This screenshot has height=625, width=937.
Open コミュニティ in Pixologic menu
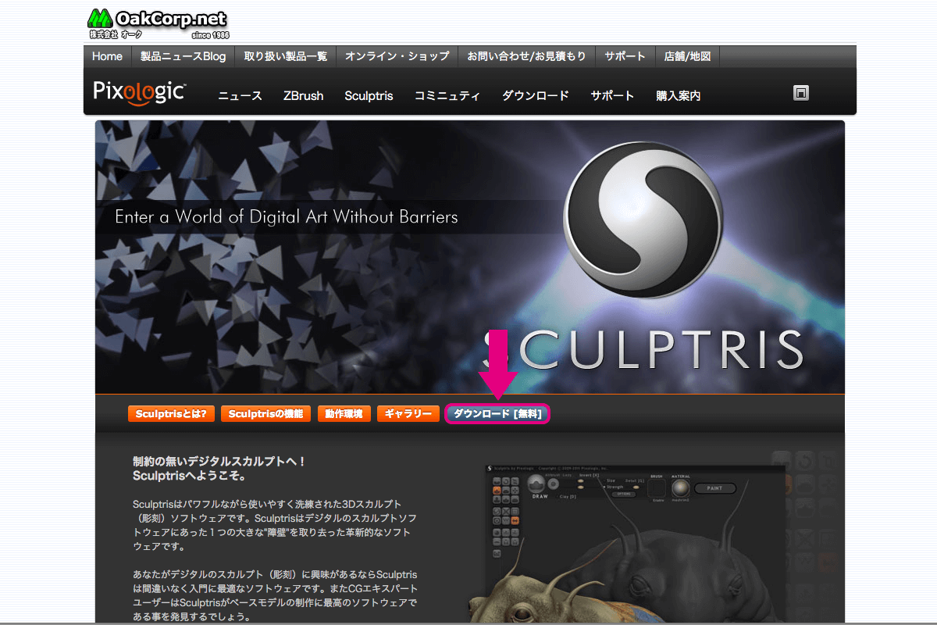(447, 96)
